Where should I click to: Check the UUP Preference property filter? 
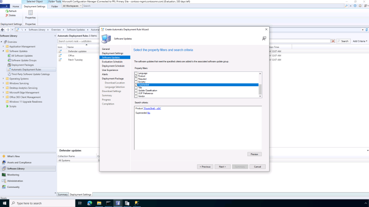tap(136, 93)
